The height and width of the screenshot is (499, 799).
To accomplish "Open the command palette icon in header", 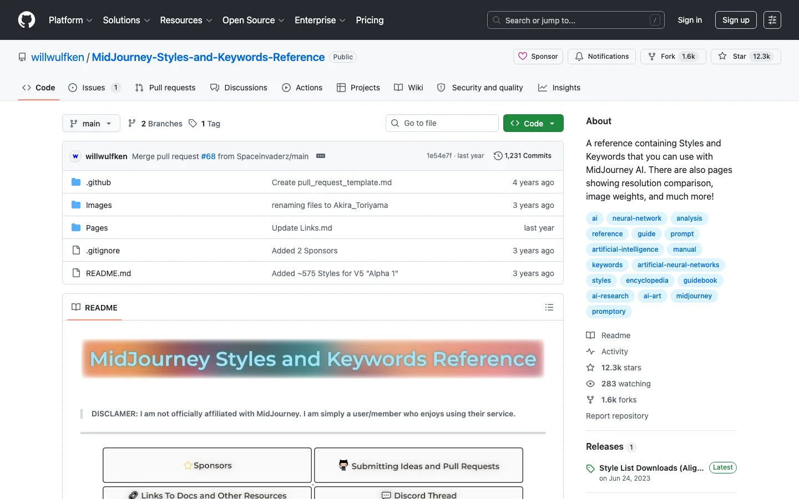I will point(772,20).
